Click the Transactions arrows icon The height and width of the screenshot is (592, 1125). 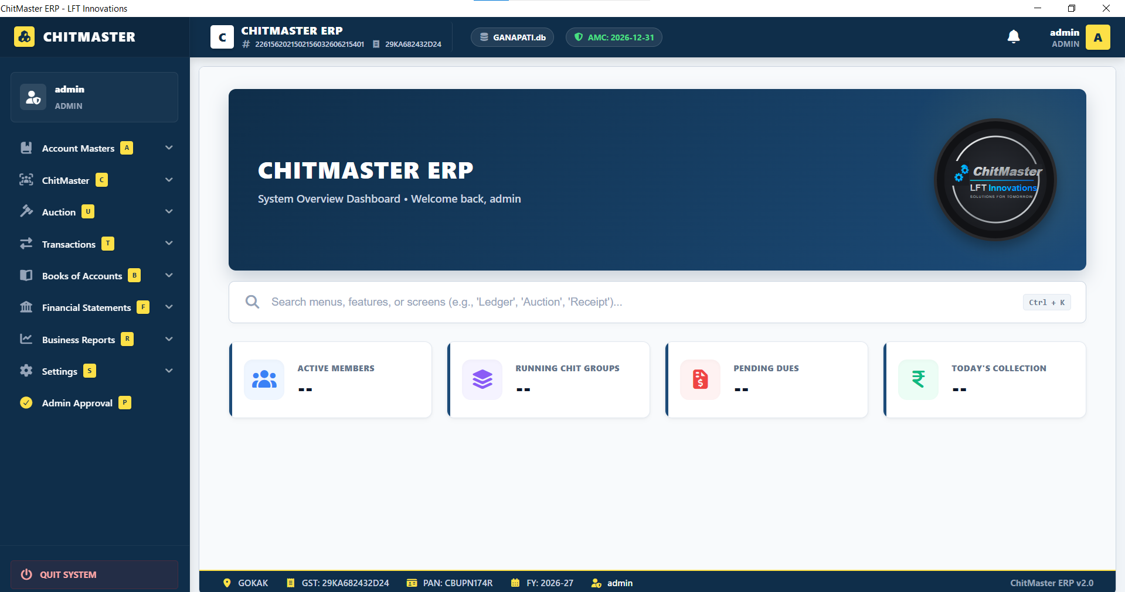[26, 244]
